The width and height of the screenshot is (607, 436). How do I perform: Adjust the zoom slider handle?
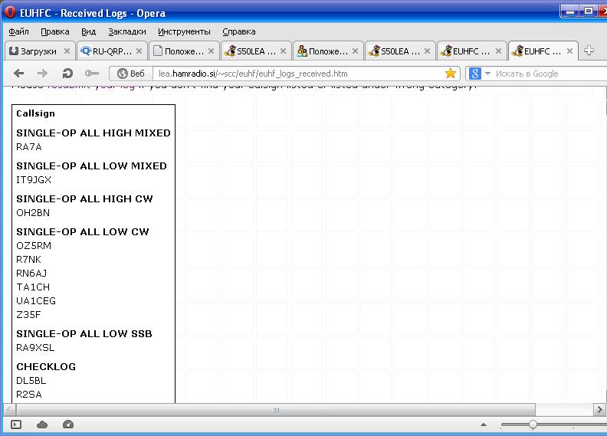[532, 425]
